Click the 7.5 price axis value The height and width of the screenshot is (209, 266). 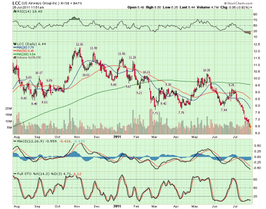tap(258, 113)
